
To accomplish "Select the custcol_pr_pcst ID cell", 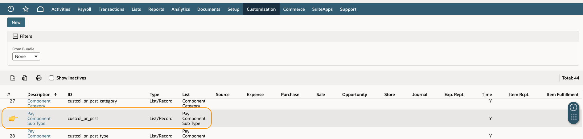I will point(83,118).
